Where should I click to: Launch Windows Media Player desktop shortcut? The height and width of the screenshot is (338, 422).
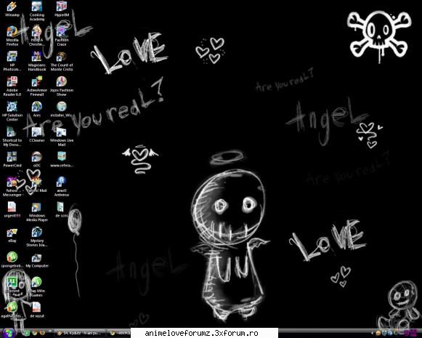point(37,212)
